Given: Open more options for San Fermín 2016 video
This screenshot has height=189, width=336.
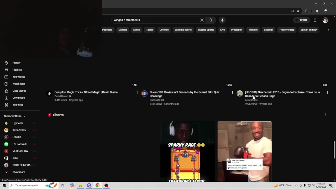Looking at the screenshot, I should tap(328, 92).
